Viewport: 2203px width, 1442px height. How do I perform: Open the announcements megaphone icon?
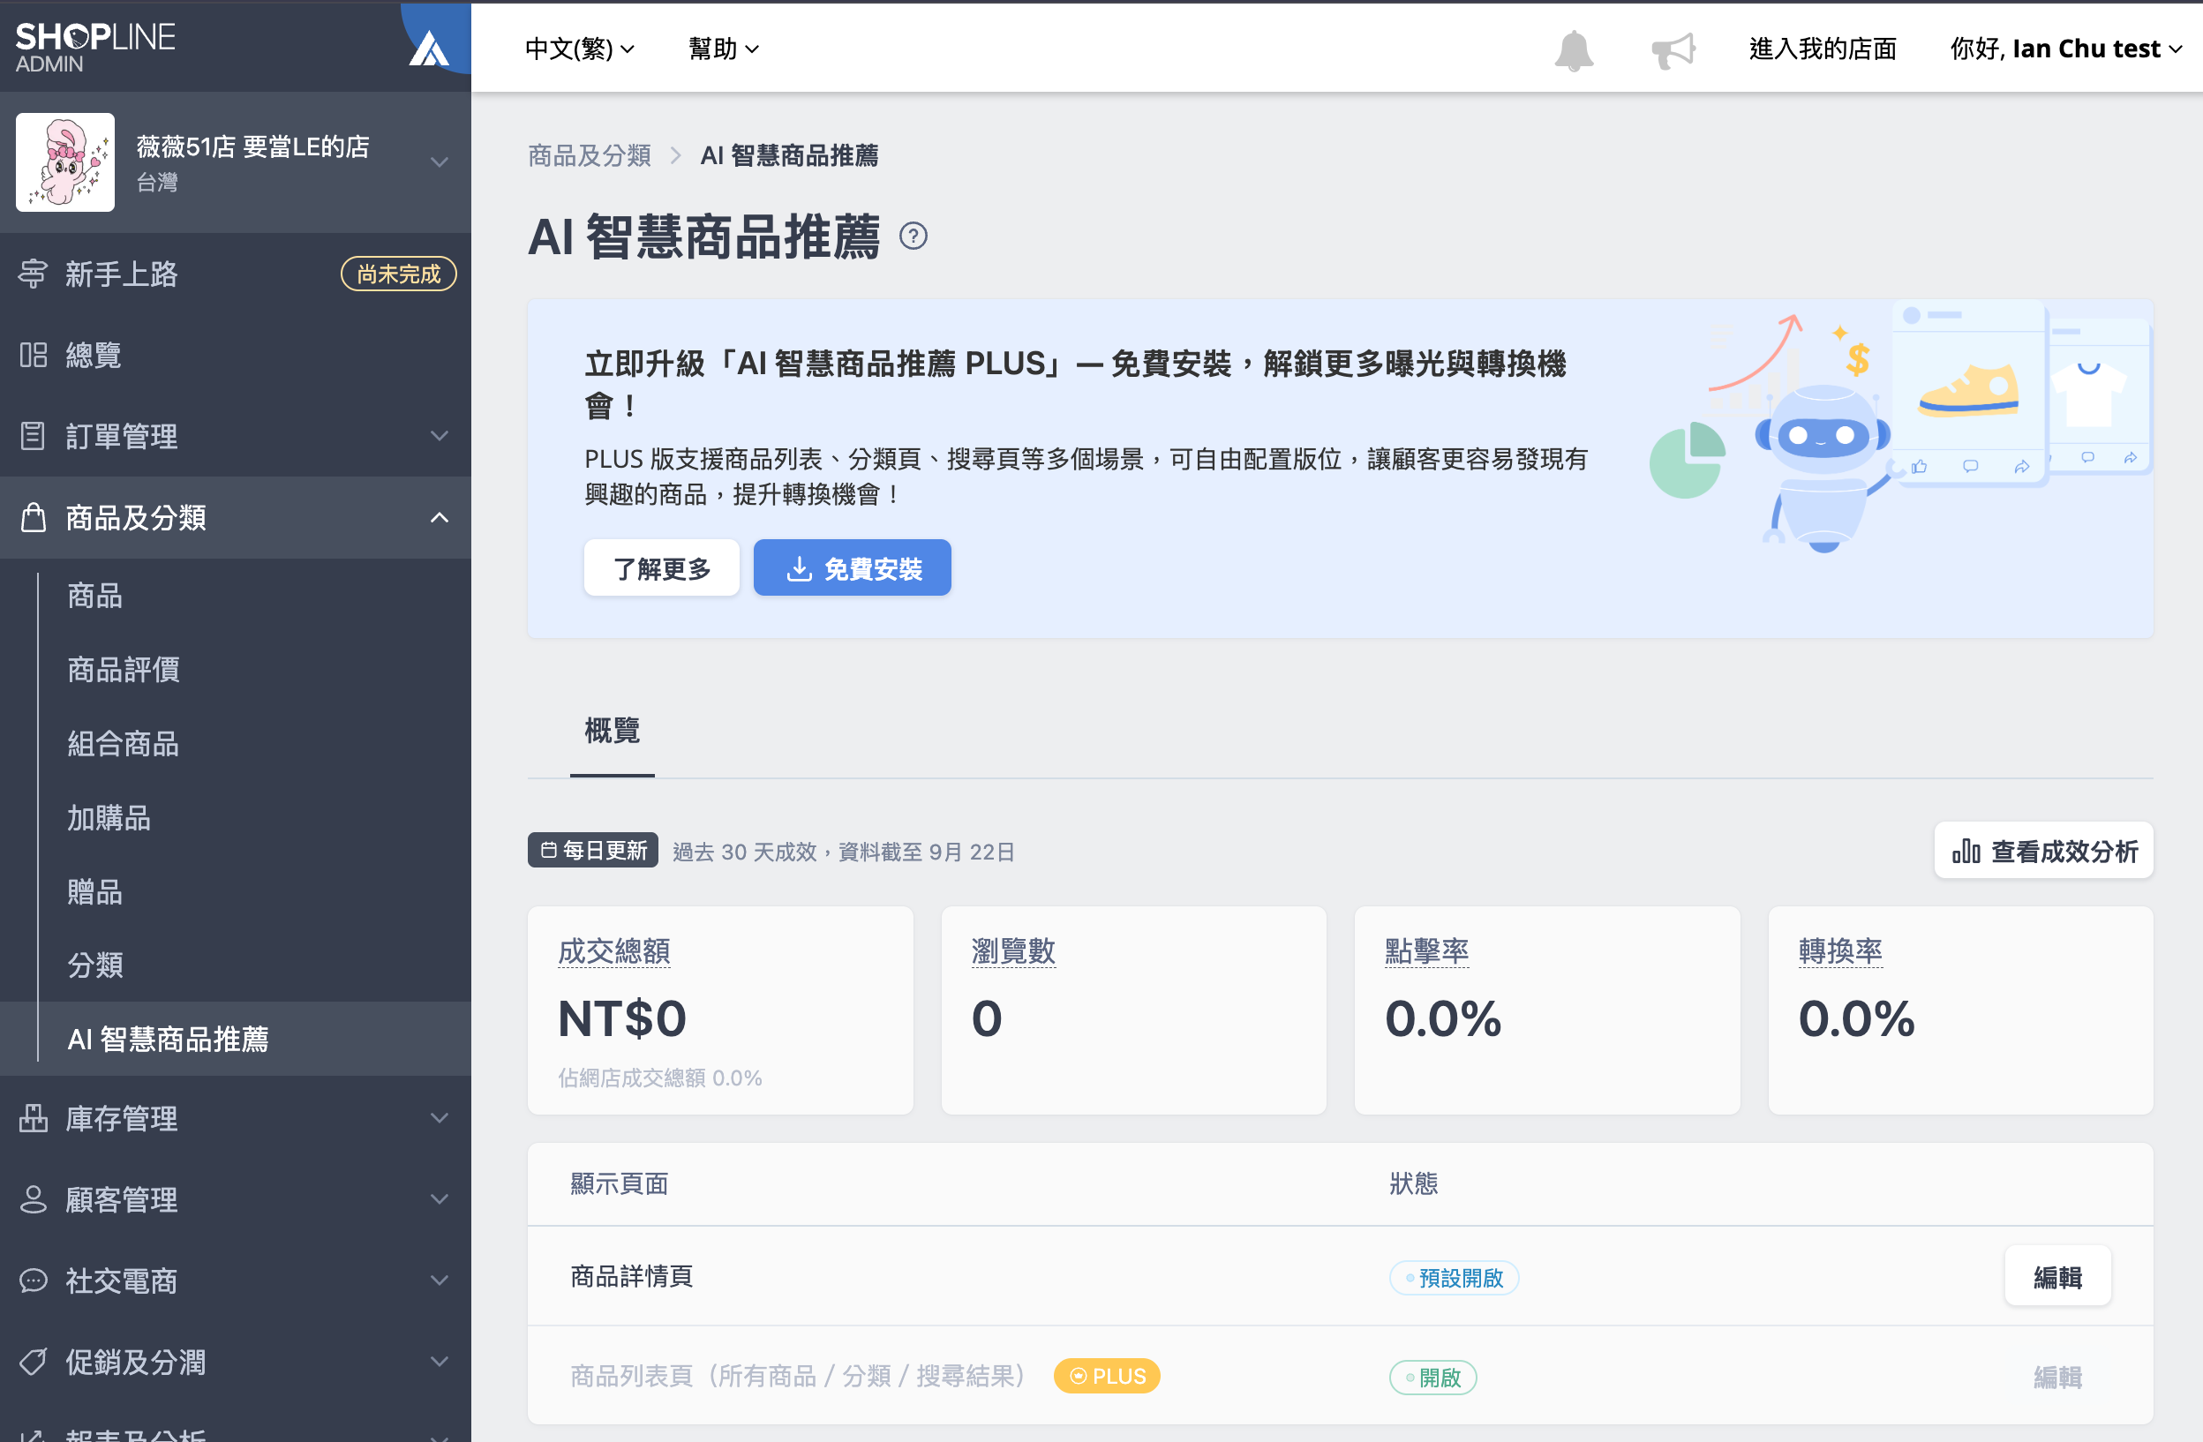click(x=1673, y=49)
